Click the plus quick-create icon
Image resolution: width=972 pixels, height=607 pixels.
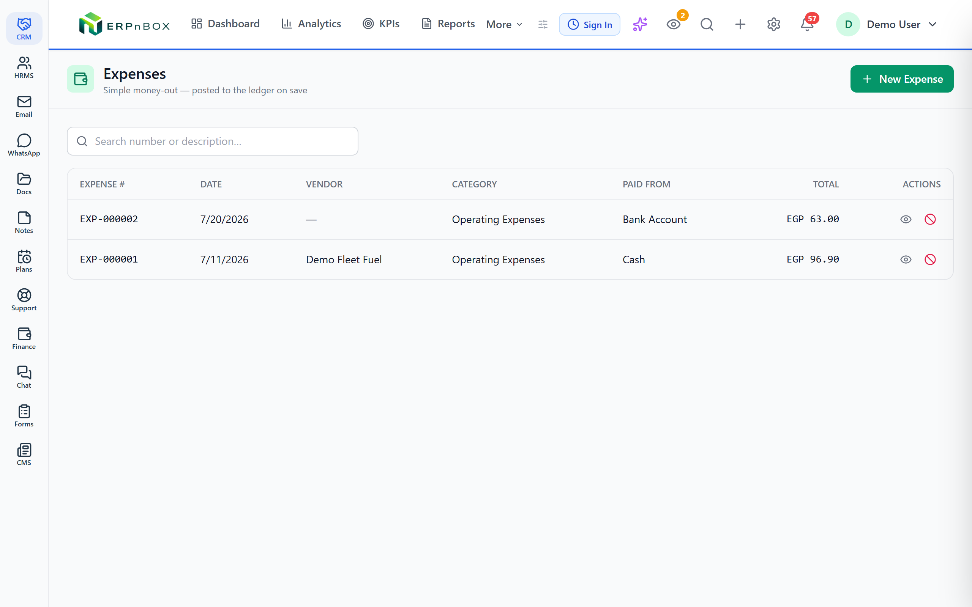(x=740, y=24)
